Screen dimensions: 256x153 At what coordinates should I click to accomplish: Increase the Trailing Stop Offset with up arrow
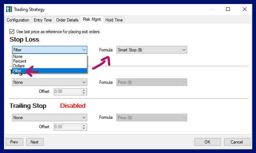click(84, 125)
